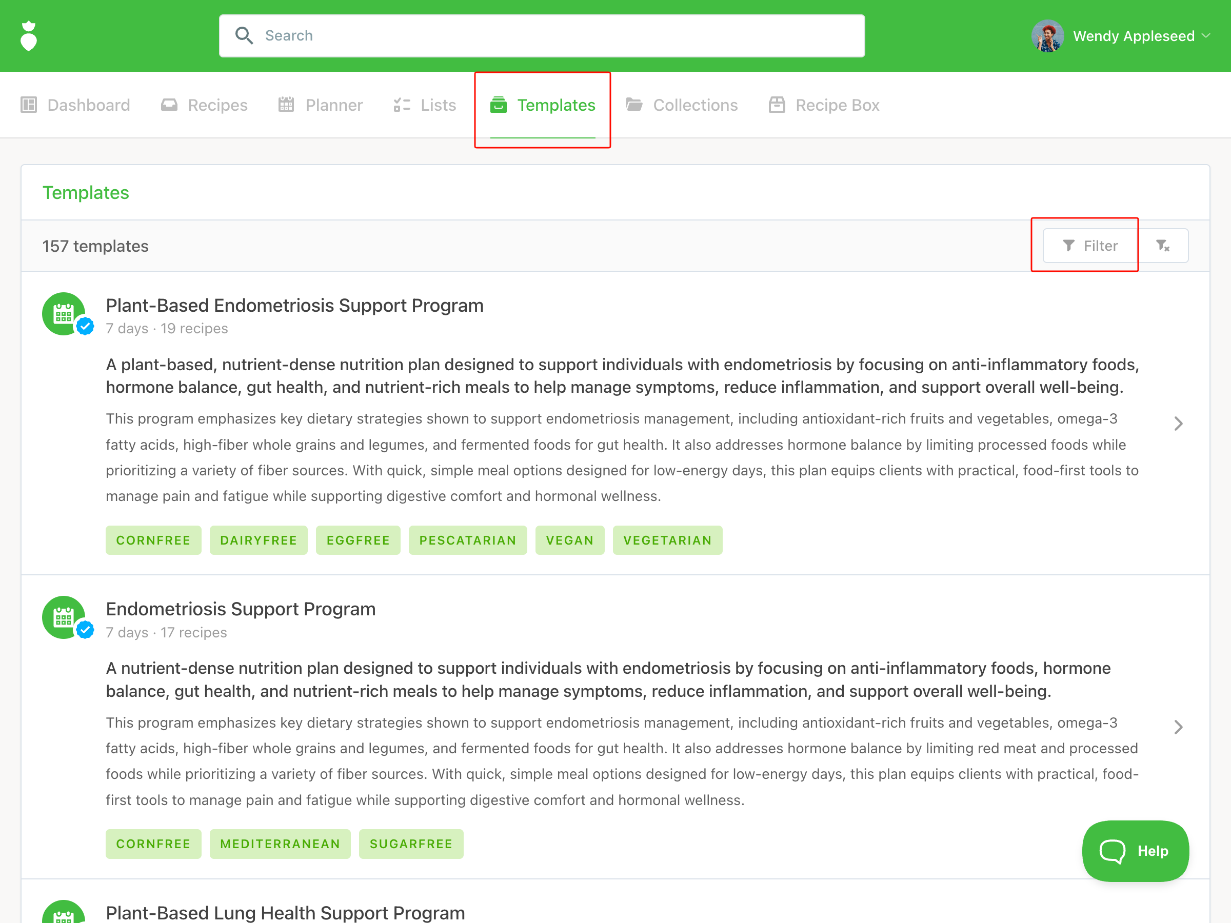Expand Endometriosis Support Program via chevron
Viewport: 1231px width, 923px height.
pyautogui.click(x=1178, y=727)
